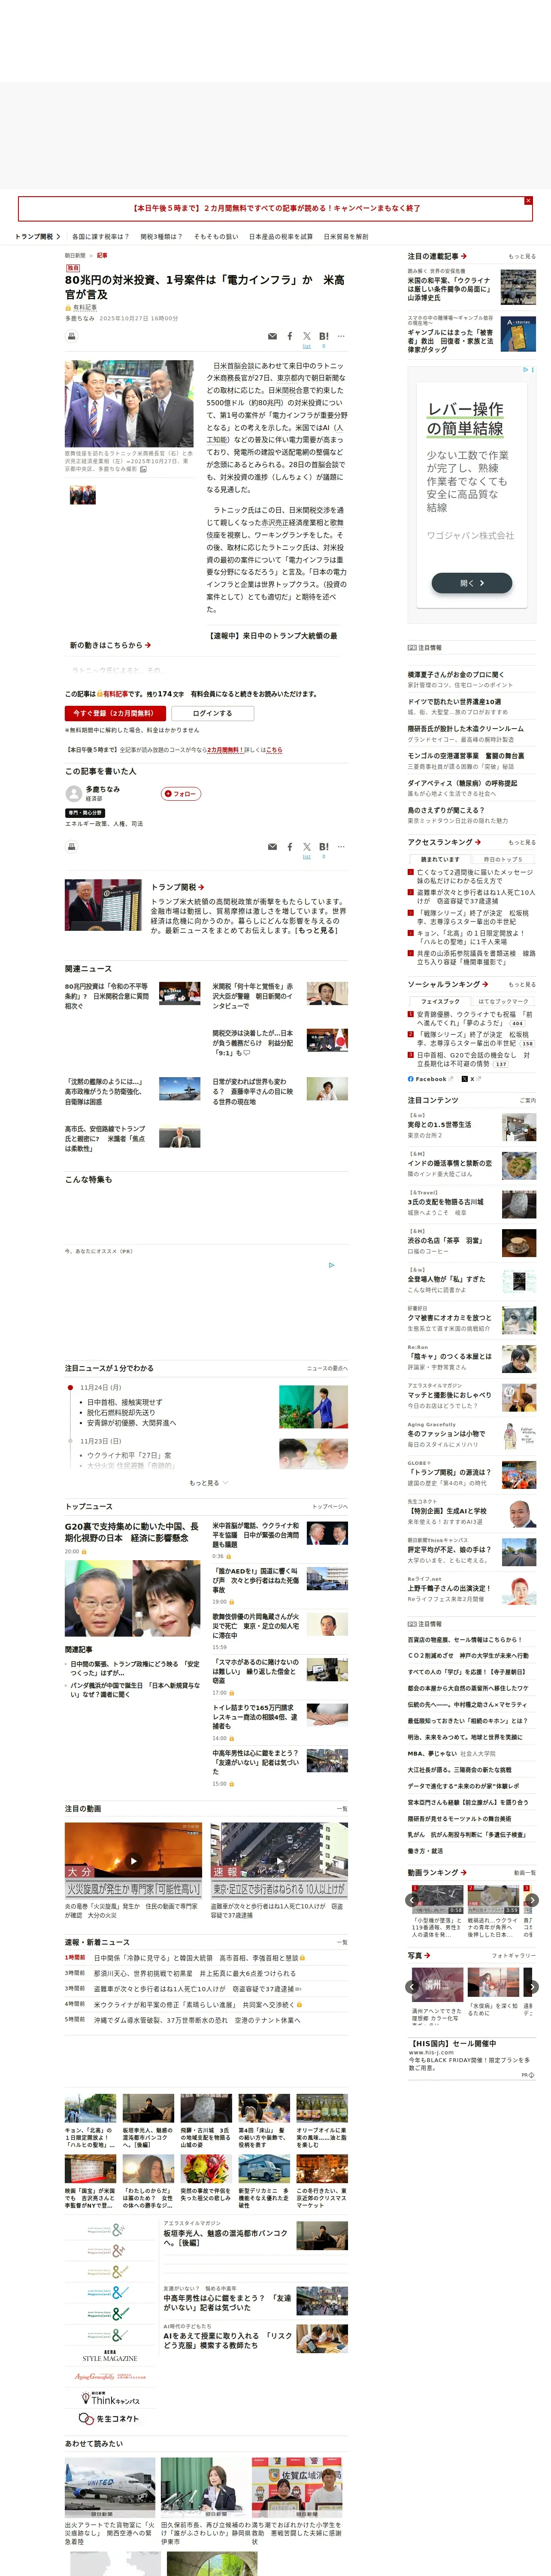Expand もっと見る under 注目ニュース list
Viewport: 551px width, 2576px height.
(x=208, y=1483)
